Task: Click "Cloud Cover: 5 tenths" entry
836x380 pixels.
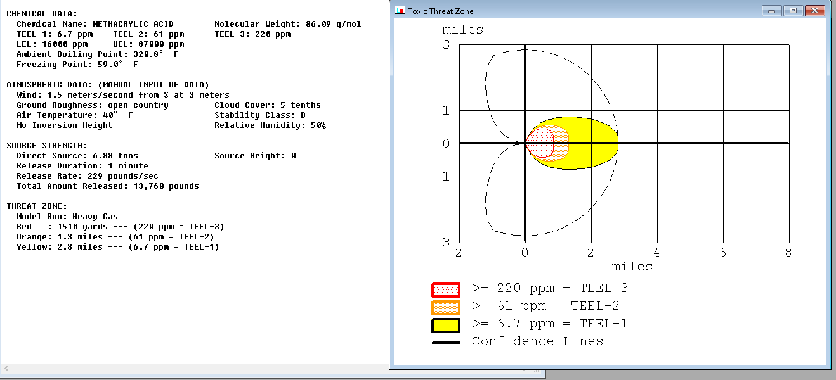Action: [x=268, y=105]
